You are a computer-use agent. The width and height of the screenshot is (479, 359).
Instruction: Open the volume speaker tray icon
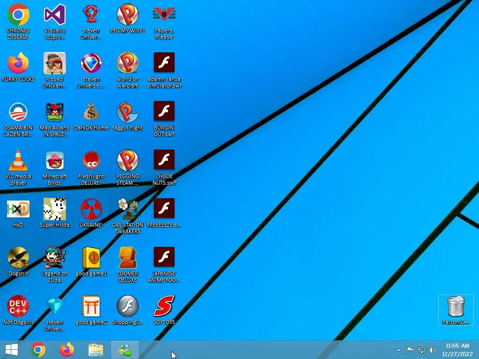433,350
